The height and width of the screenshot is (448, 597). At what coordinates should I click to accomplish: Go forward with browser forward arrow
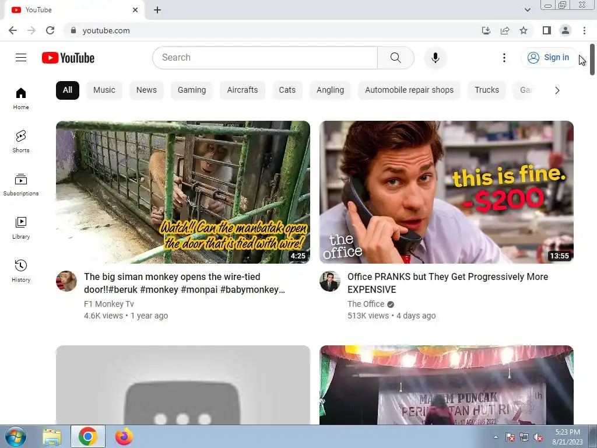(x=31, y=30)
